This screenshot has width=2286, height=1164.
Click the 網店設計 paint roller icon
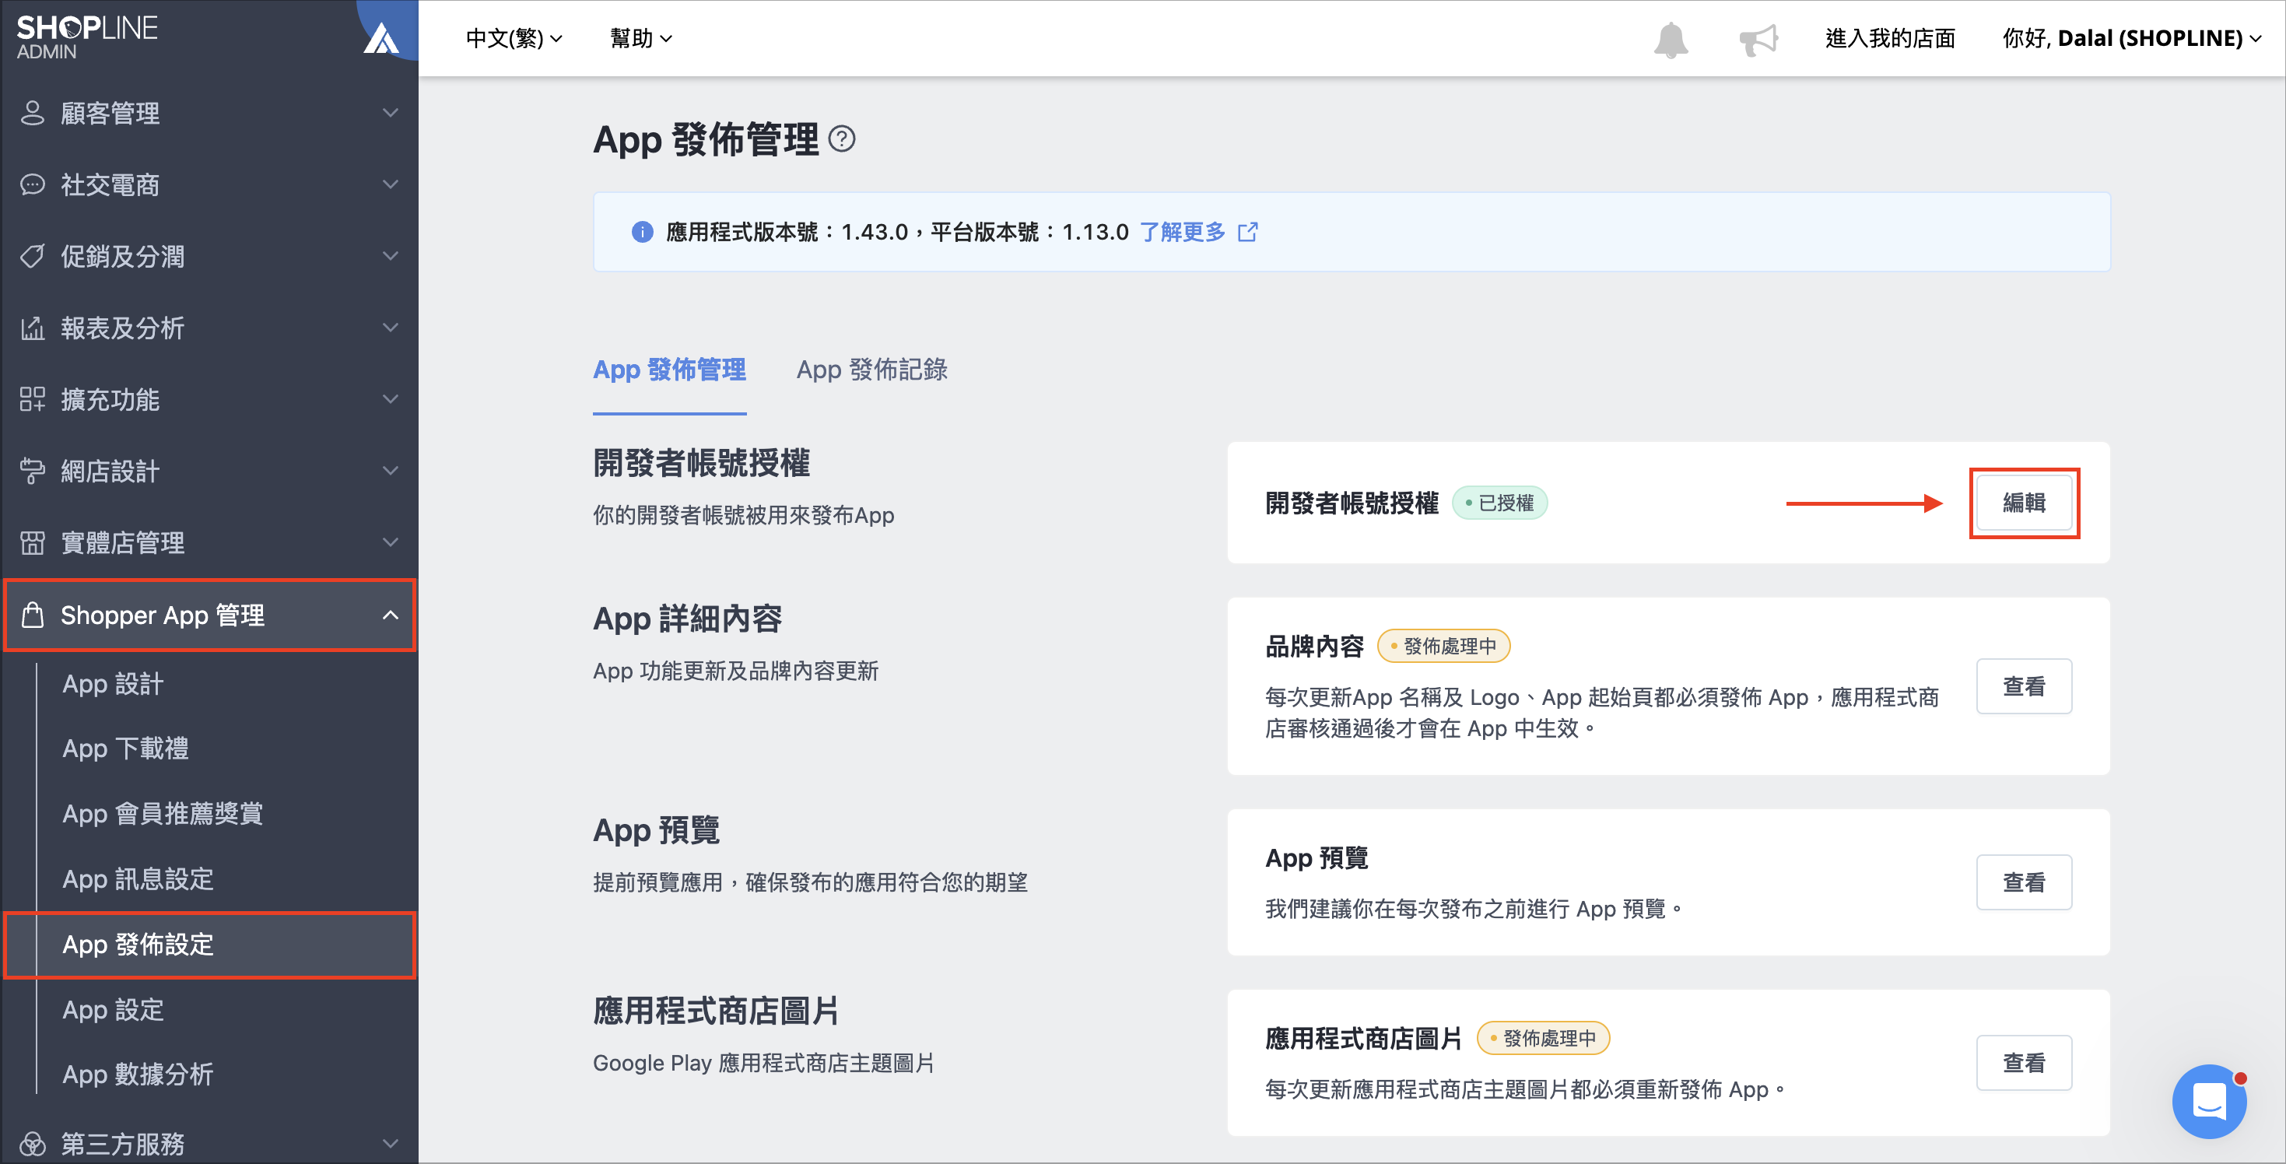(33, 471)
